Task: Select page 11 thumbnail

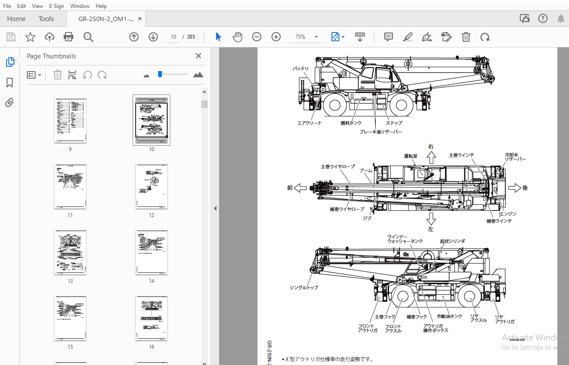Action: tap(70, 186)
